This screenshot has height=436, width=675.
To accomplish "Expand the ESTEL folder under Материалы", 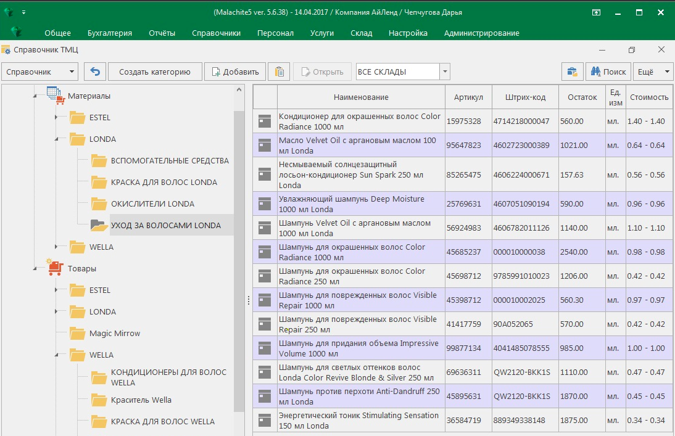I will pos(56,118).
